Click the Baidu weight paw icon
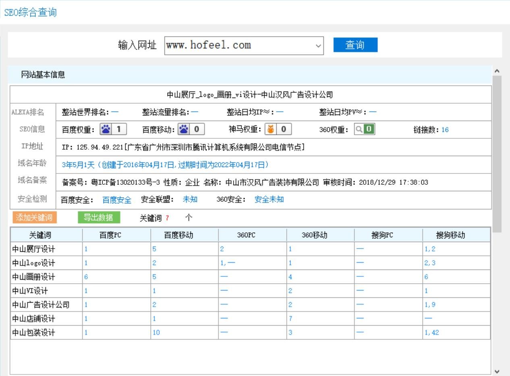 point(105,130)
